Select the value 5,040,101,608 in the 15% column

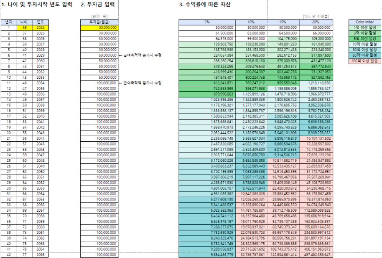(x=283, y=133)
